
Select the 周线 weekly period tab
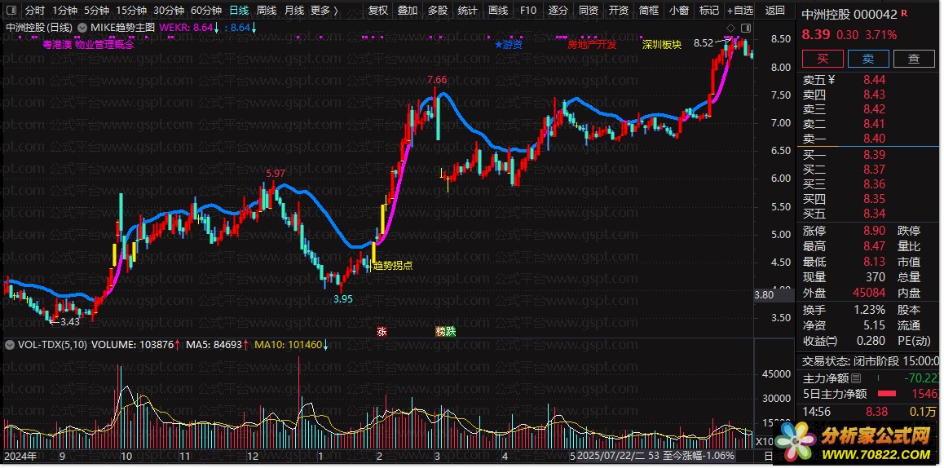click(266, 11)
